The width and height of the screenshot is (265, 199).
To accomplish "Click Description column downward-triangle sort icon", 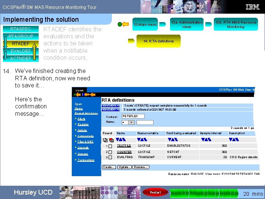I will coord(230,140).
